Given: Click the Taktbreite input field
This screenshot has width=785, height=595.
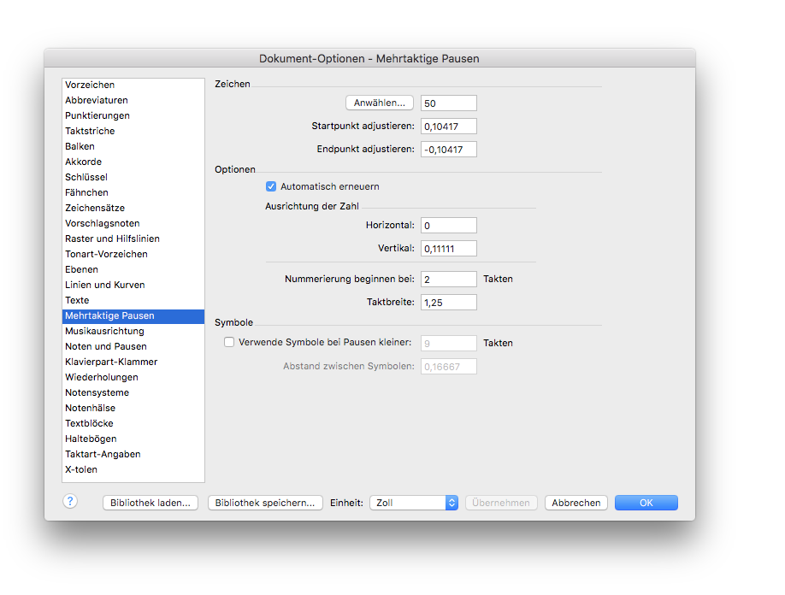Looking at the screenshot, I should [x=449, y=303].
